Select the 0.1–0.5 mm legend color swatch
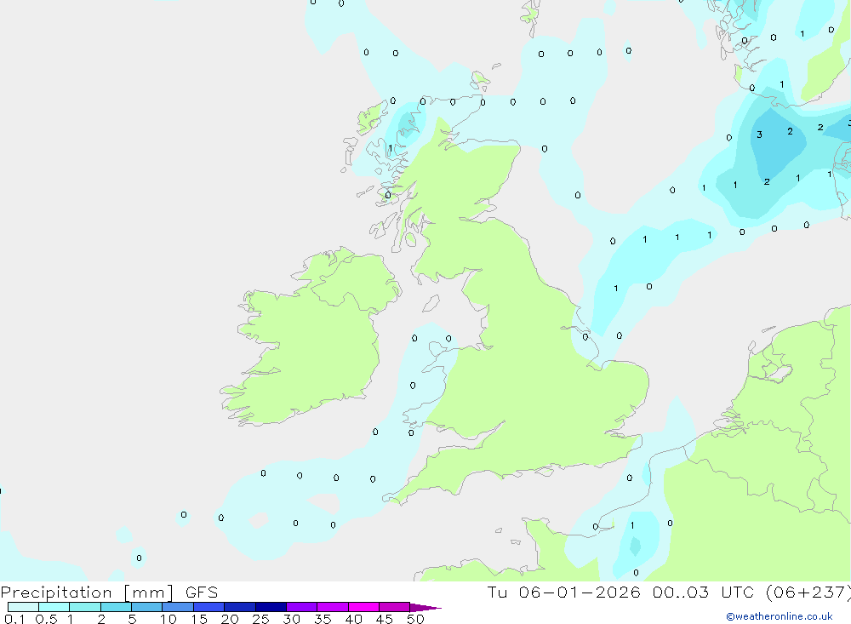 click(x=23, y=607)
